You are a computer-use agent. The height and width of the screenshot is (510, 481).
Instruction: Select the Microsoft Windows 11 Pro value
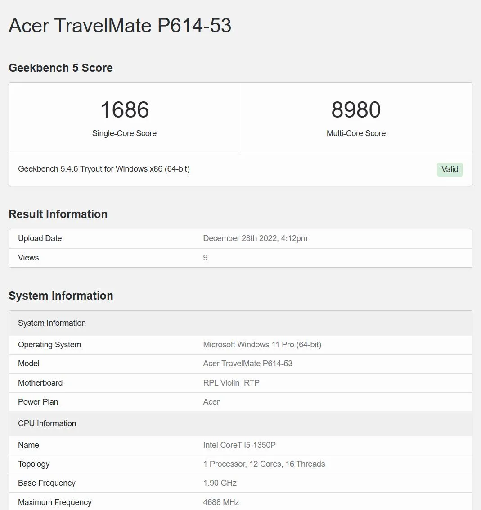point(262,345)
